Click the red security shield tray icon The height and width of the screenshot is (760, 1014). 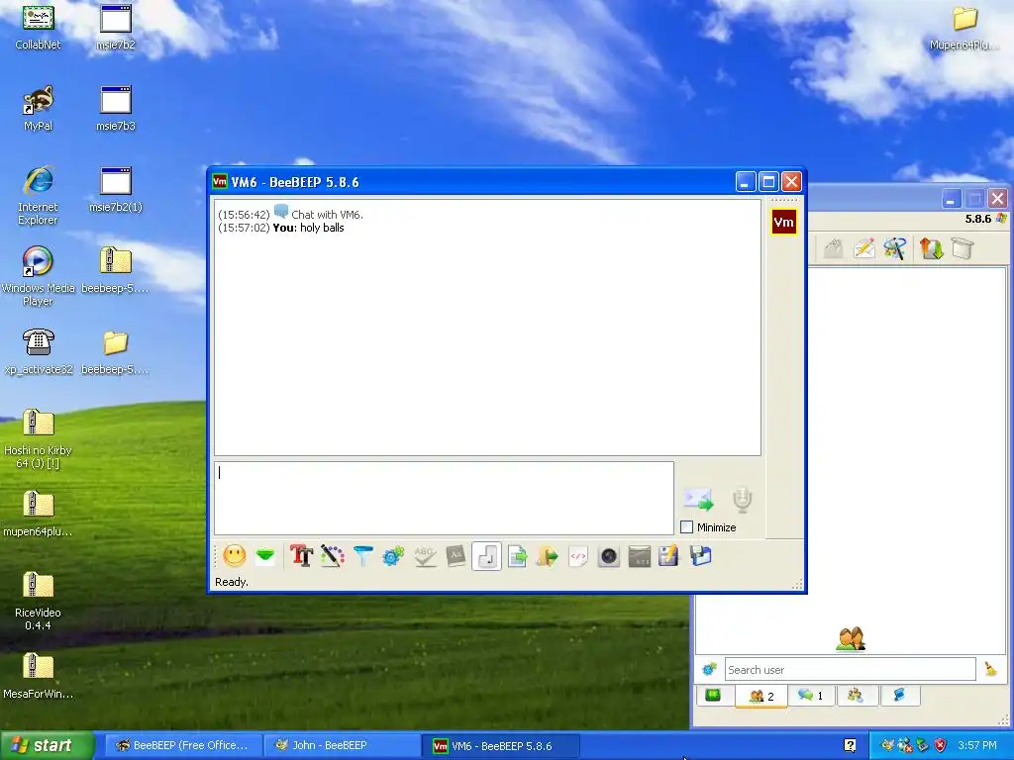[x=941, y=745]
